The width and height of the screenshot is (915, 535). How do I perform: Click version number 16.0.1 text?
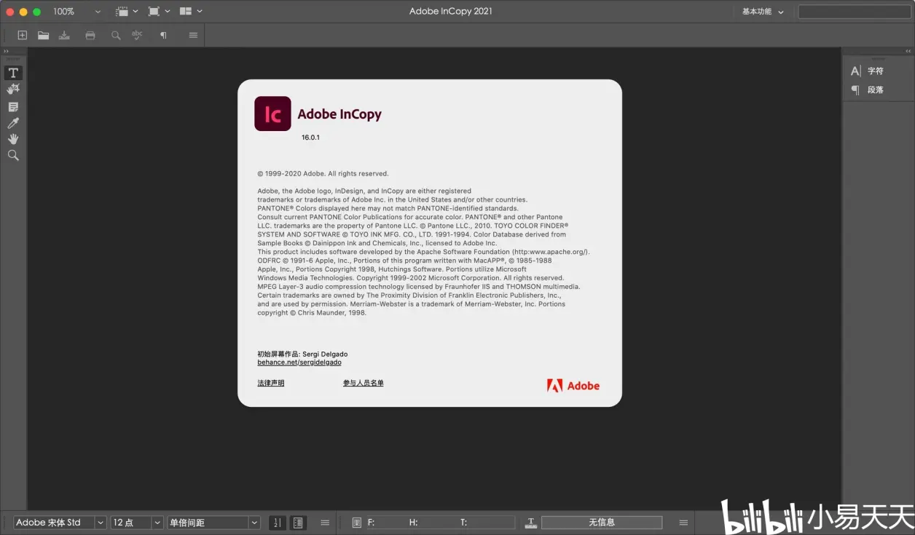click(311, 138)
